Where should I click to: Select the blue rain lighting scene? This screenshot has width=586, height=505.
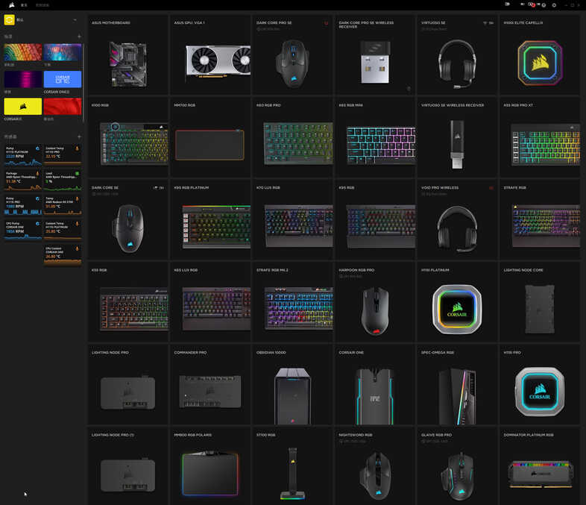pos(63,52)
